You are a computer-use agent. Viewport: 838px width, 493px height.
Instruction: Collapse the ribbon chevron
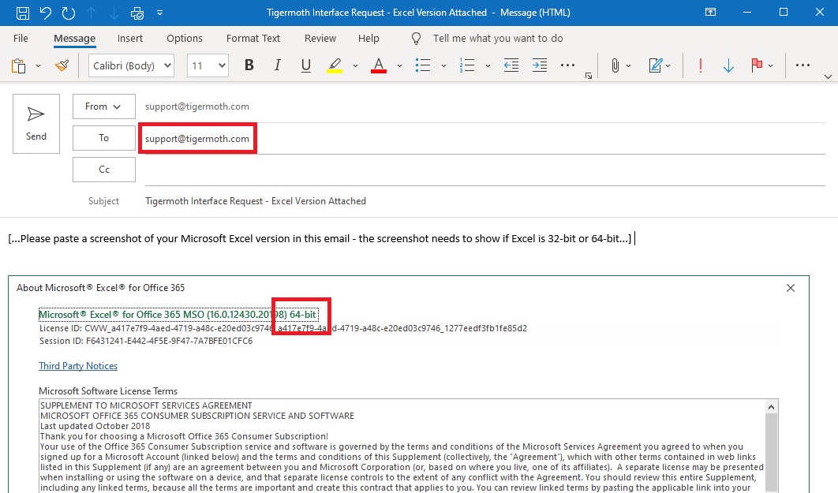point(828,77)
